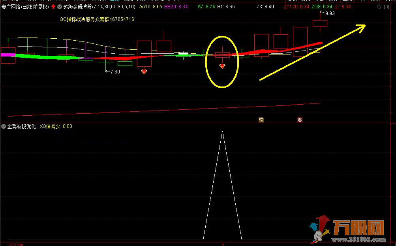
Task: Click the AA10: 8.65 value
Action: point(151,7)
